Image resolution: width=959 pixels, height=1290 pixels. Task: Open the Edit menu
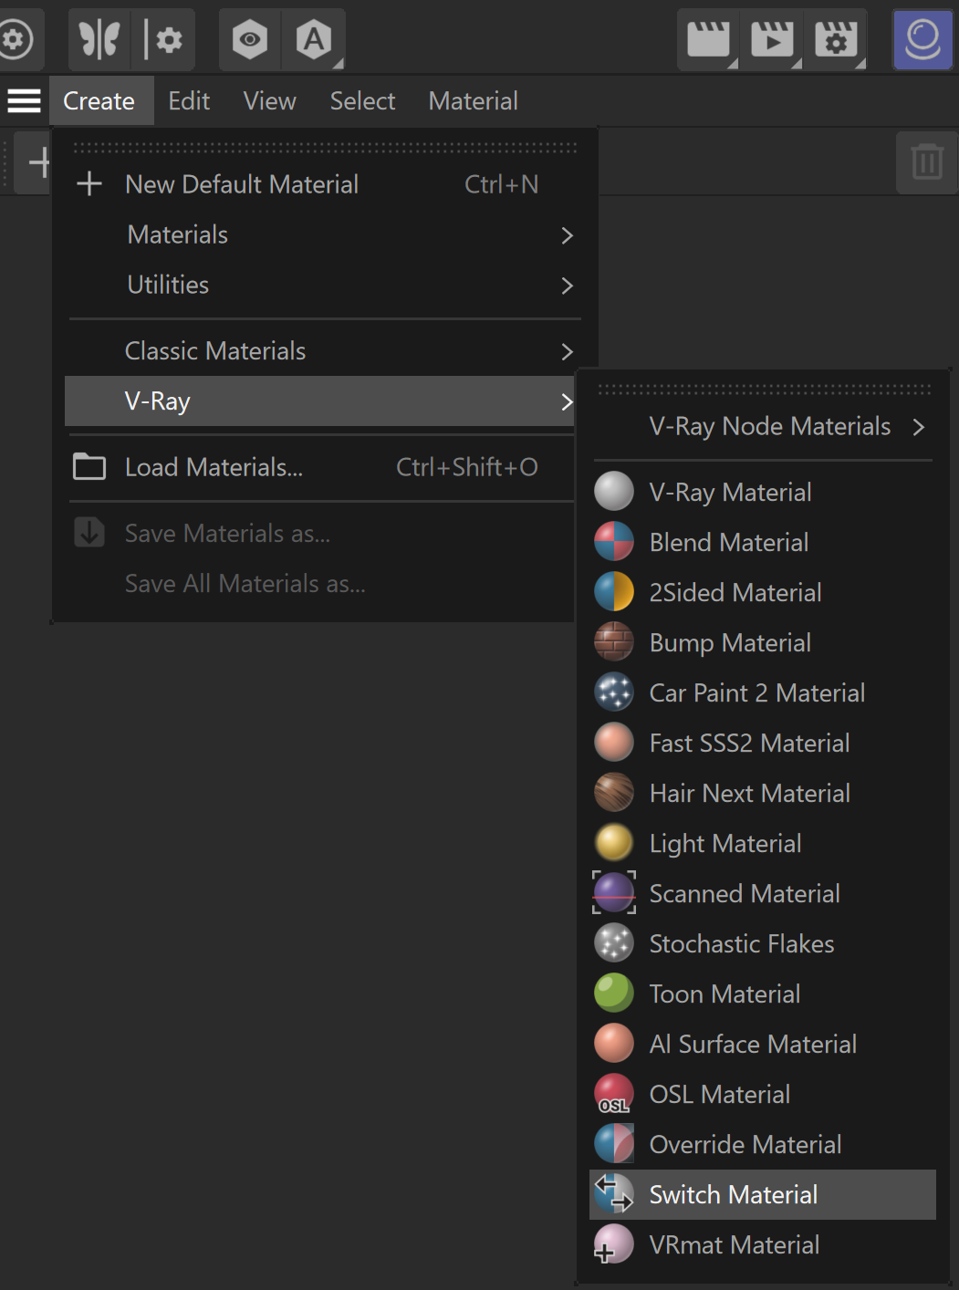click(x=189, y=100)
